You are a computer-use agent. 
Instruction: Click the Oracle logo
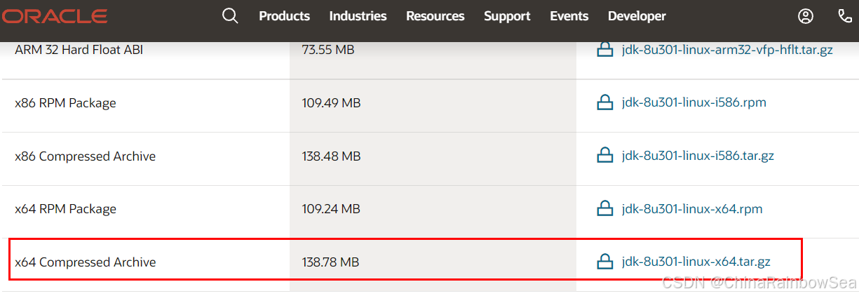pyautogui.click(x=53, y=15)
